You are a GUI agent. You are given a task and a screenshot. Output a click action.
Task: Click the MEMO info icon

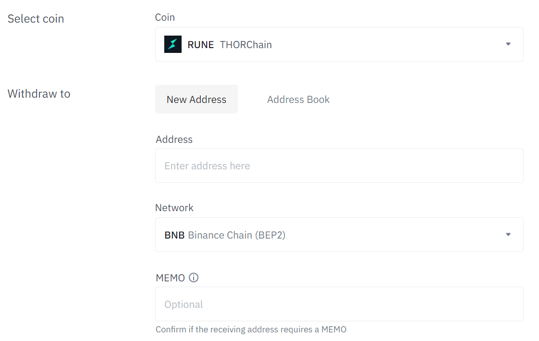[x=194, y=278]
